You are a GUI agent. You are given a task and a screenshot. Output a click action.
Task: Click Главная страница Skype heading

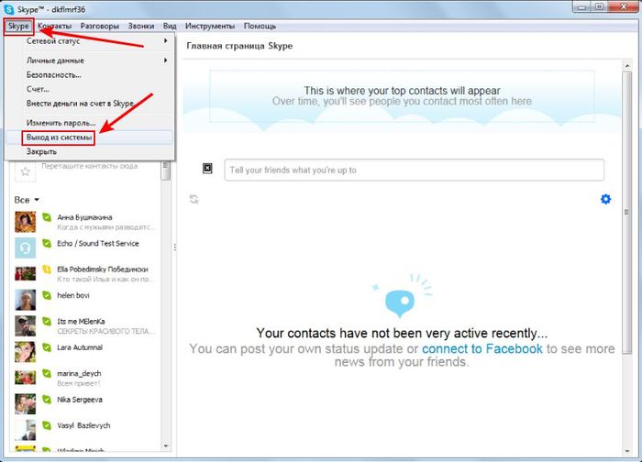239,46
